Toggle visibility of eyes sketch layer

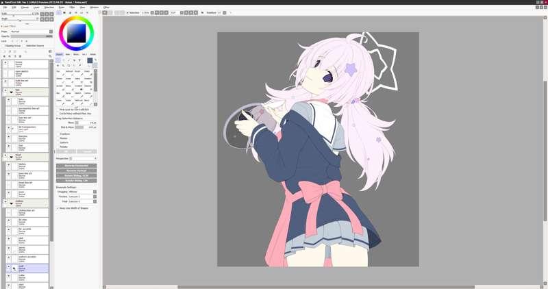coord(5,73)
